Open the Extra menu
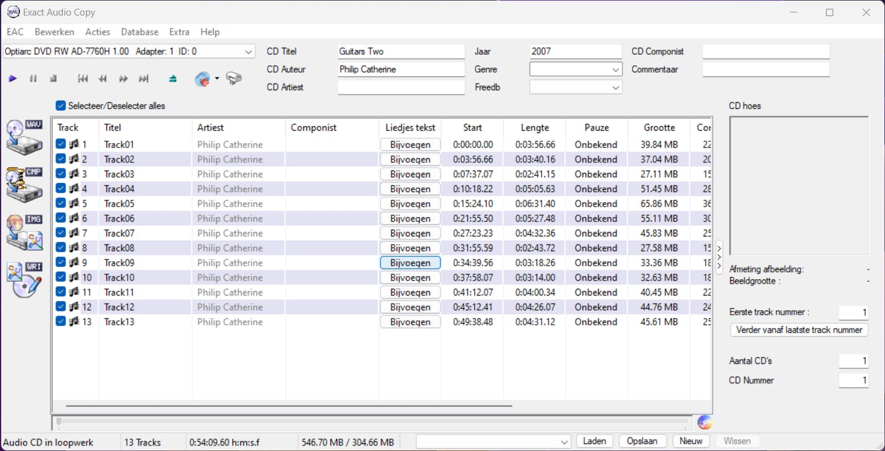This screenshot has height=451, width=885. (179, 32)
